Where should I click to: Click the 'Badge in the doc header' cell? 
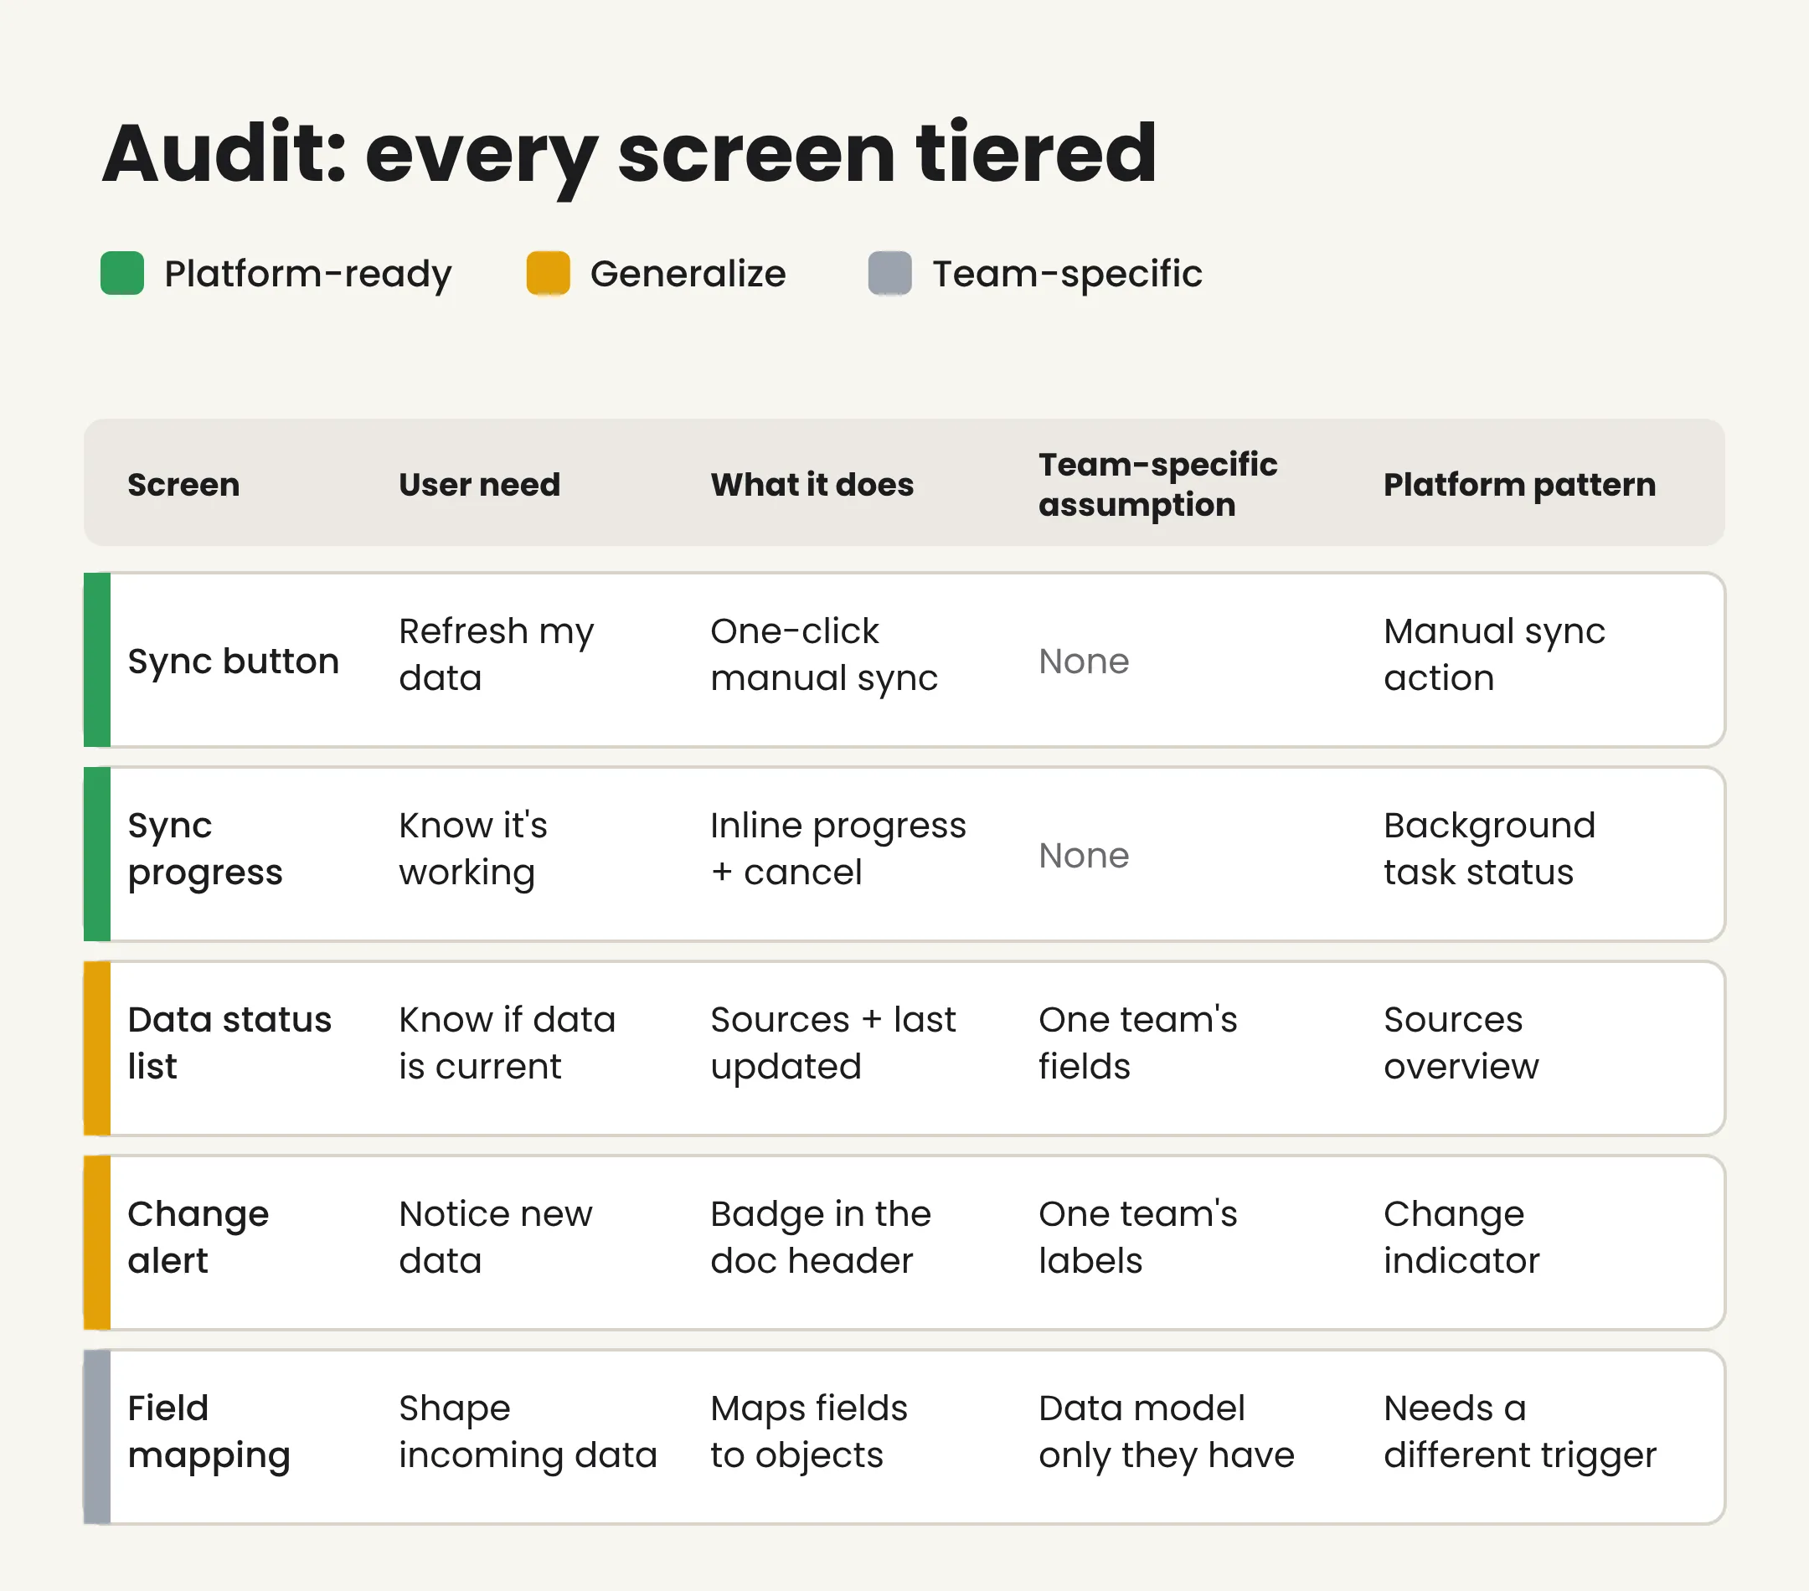point(821,1237)
